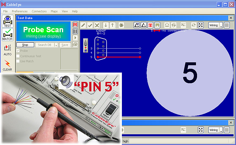236x145 pixels.
Task: Click the cable-and-eye icon beside DB9F connector
Action: [86, 45]
